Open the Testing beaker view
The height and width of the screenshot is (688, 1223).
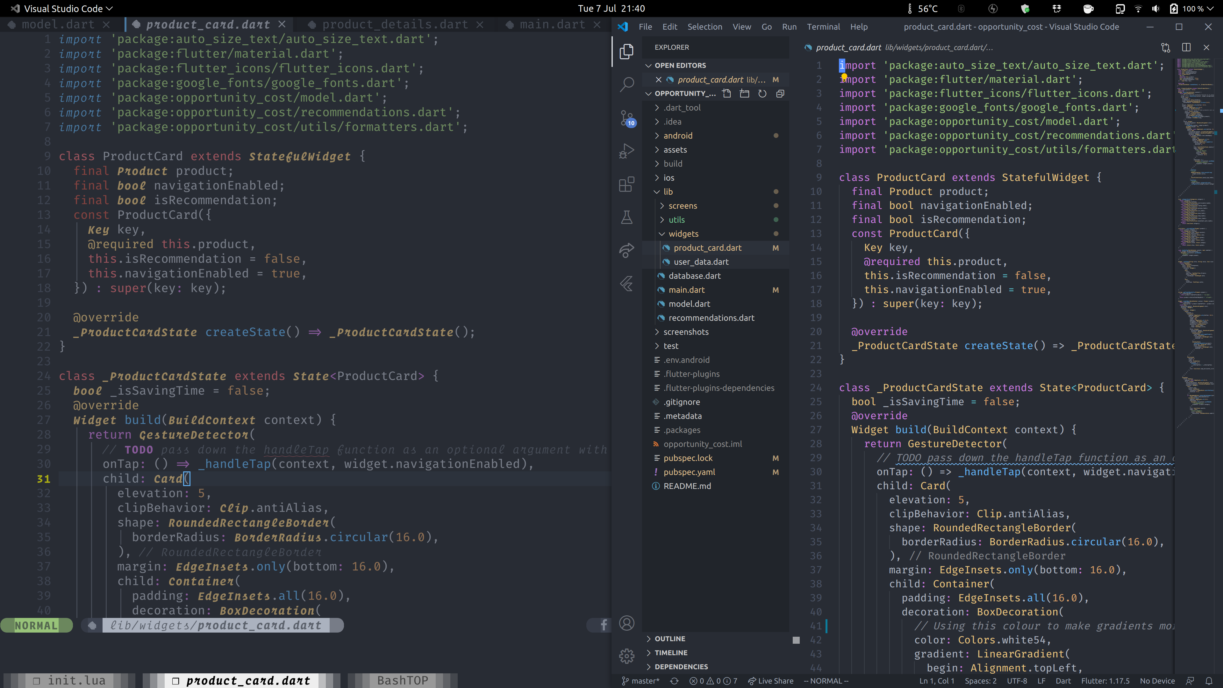click(x=627, y=218)
